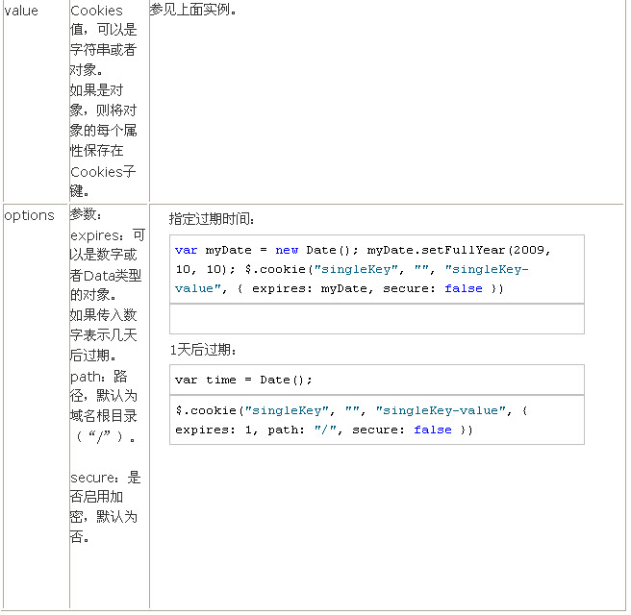Click the blue "false" in the last code block

tap(432, 430)
